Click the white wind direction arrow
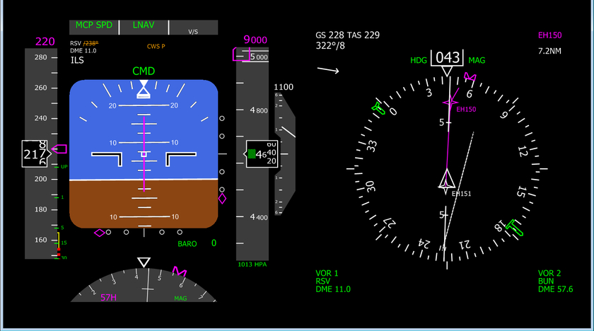 [328, 69]
